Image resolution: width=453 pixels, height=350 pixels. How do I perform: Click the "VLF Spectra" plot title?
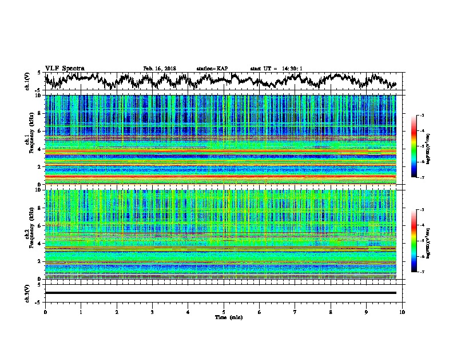(x=65, y=68)
